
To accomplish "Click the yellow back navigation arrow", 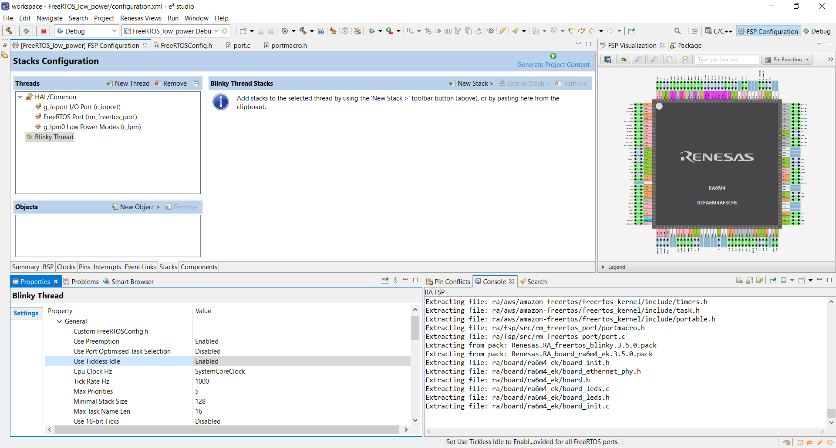I will pyautogui.click(x=592, y=31).
